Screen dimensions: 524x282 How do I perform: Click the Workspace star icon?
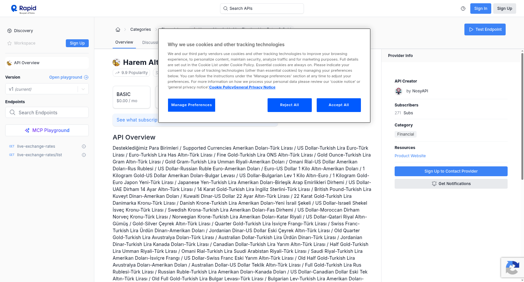(x=9, y=43)
